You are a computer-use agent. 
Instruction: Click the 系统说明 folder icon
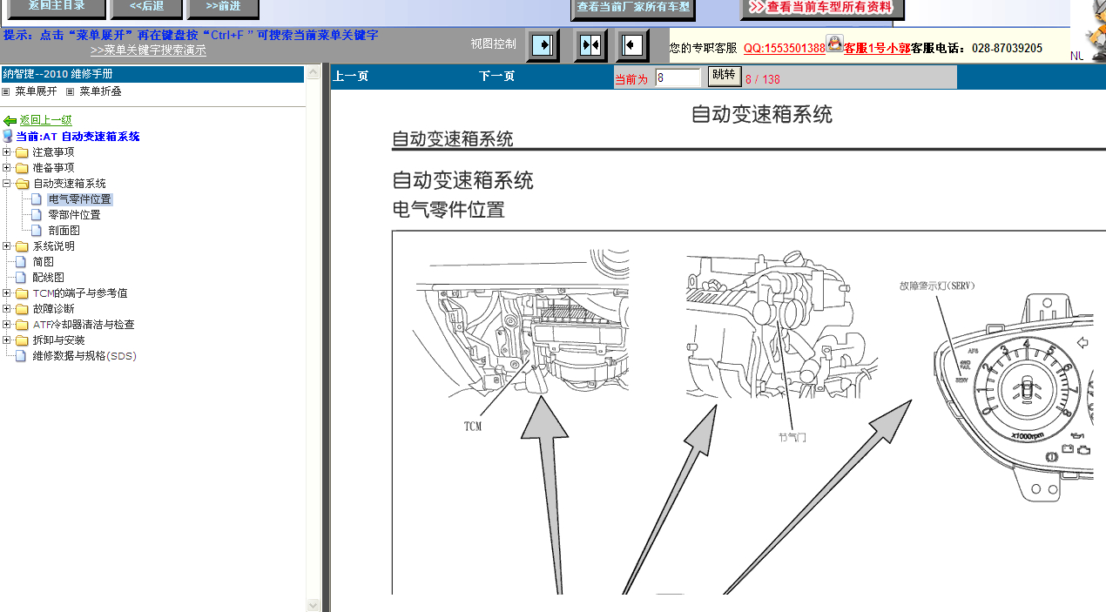23,246
